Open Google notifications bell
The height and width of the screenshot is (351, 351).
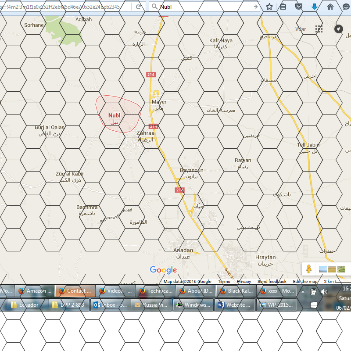pyautogui.click(x=338, y=29)
